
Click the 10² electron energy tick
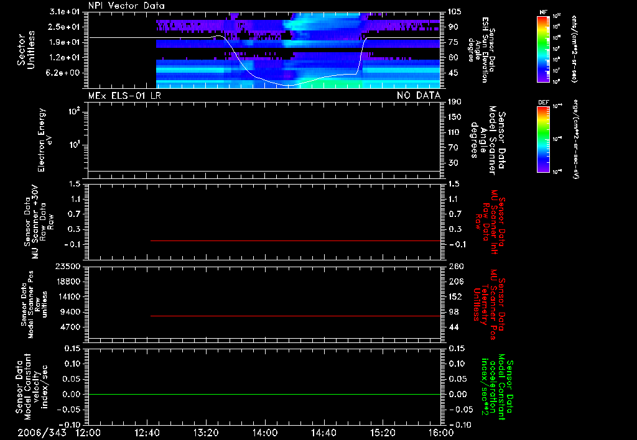point(73,112)
